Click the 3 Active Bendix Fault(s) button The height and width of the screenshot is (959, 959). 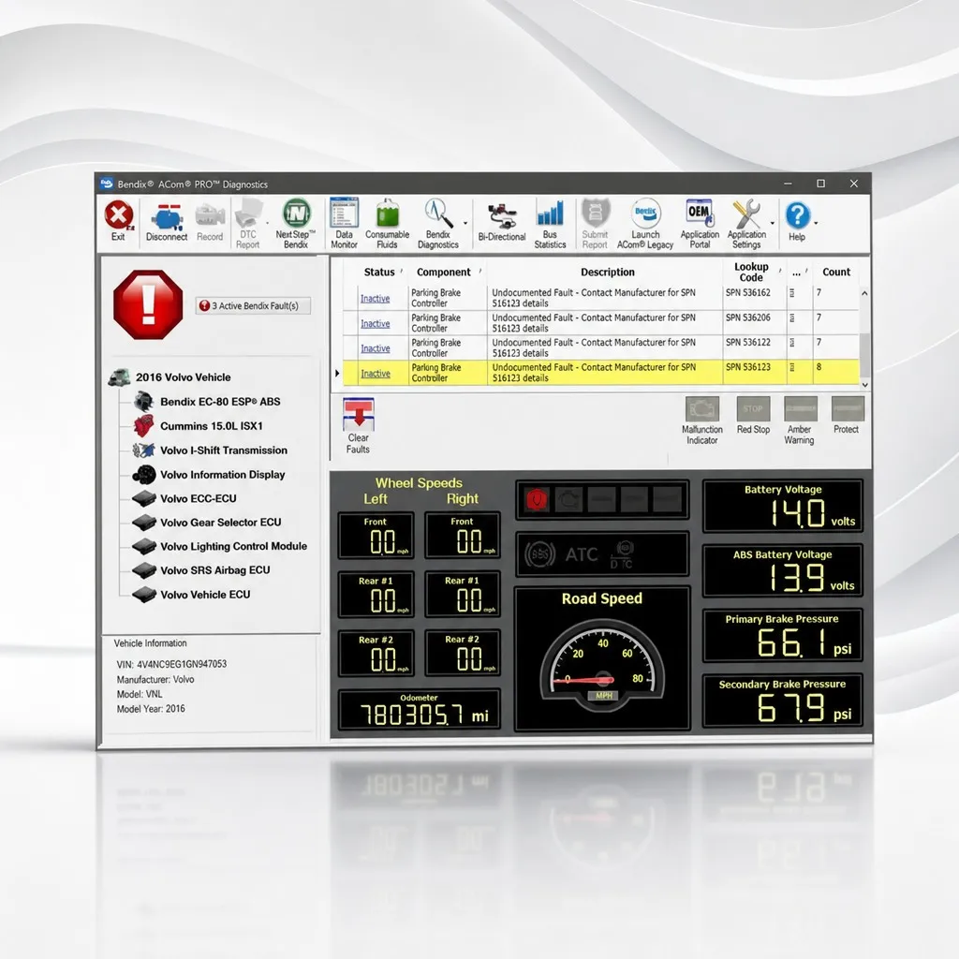pos(253,306)
